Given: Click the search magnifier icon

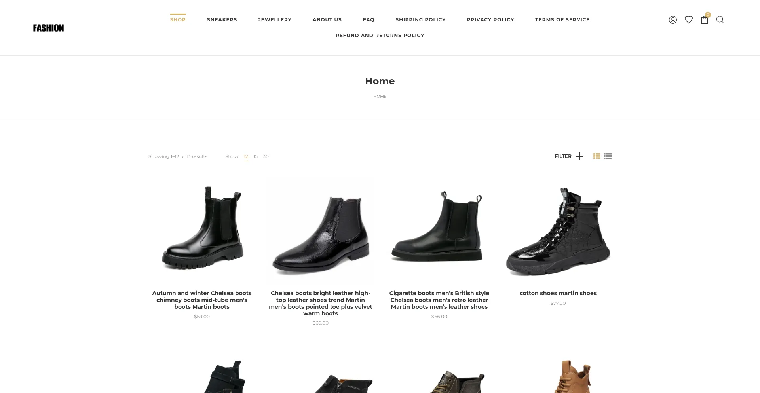Looking at the screenshot, I should [720, 20].
